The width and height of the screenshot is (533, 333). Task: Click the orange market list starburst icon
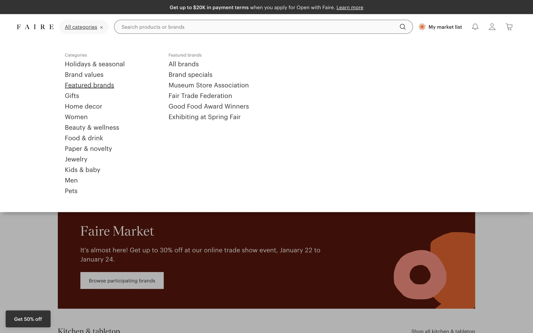[422, 27]
